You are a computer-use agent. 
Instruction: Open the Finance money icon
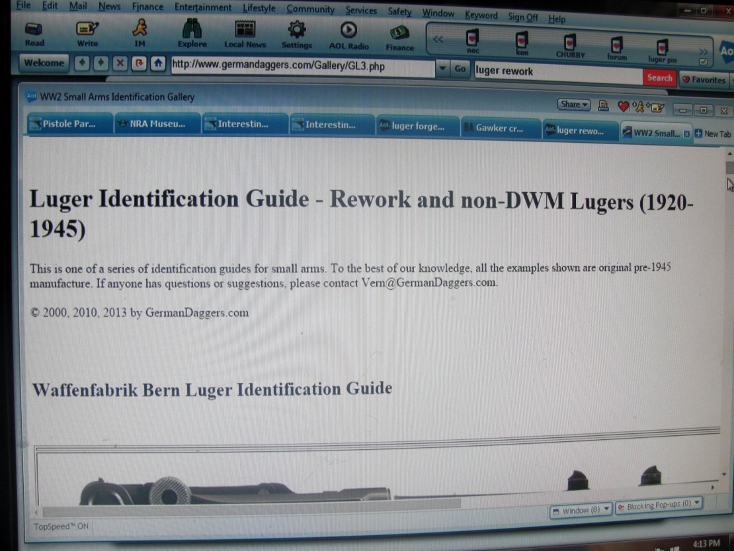coord(400,38)
